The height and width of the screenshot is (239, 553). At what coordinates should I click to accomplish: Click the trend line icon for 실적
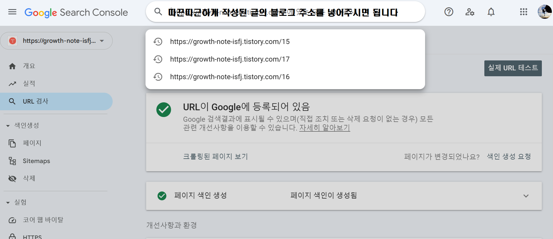(x=12, y=84)
